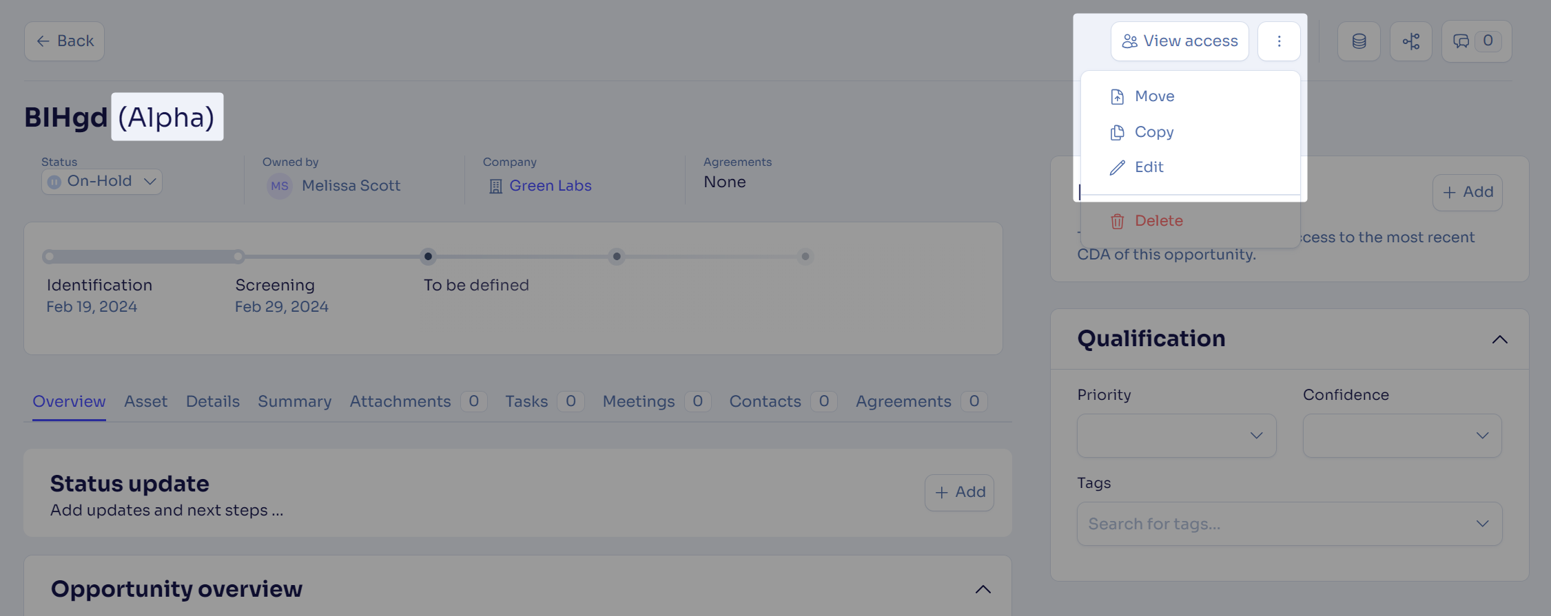Viewport: 1551px width, 616px height.
Task: Select Move from the menu
Action: point(1154,96)
